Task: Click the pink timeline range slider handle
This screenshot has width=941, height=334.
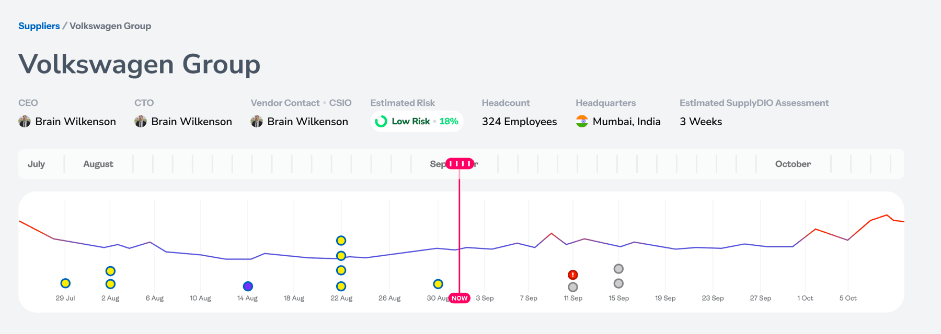Action: pos(460,164)
